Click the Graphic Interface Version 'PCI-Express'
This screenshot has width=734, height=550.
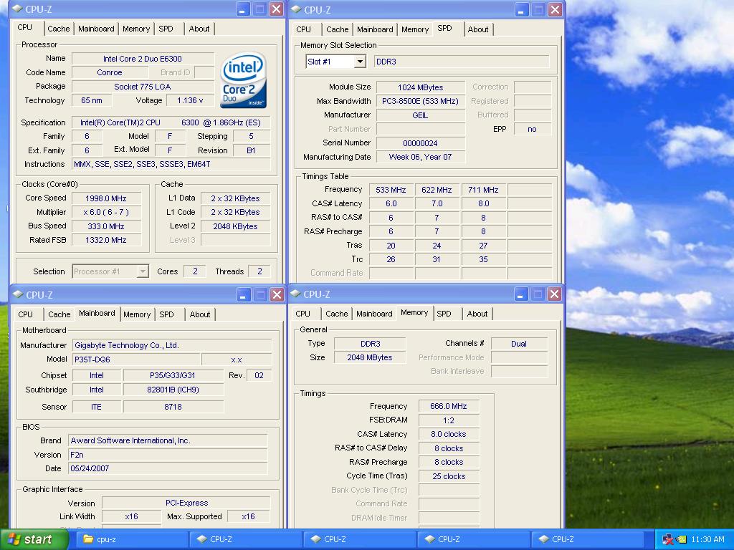click(186, 503)
